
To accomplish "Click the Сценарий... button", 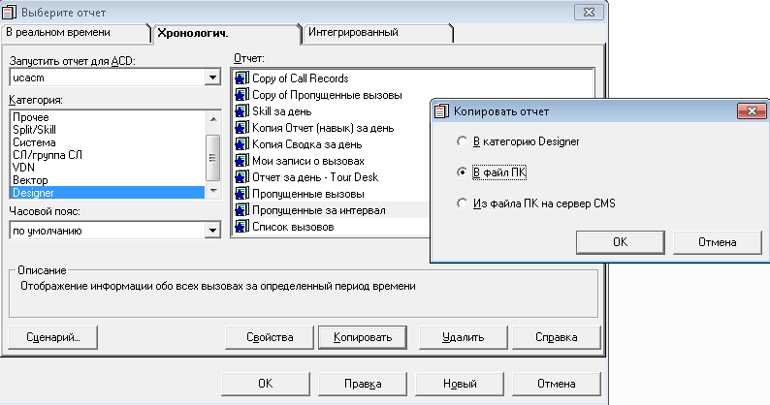I will pos(53,338).
